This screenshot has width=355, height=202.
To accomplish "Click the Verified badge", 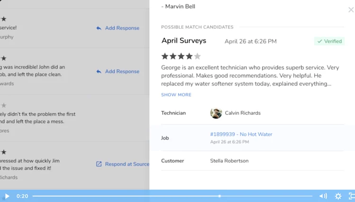I will pyautogui.click(x=329, y=42).
